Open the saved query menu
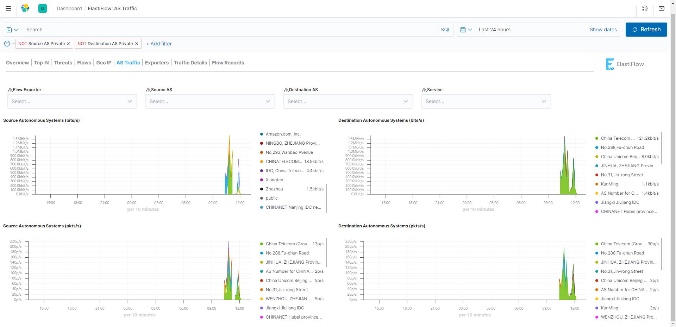The width and height of the screenshot is (676, 327). click(x=12, y=30)
